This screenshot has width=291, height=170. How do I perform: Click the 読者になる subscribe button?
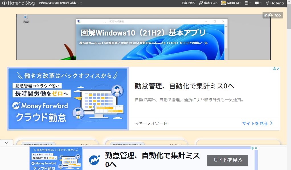click(x=272, y=15)
